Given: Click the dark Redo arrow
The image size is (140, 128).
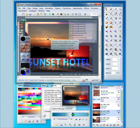Looking at the screenshot, I should pyautogui.click(x=53, y=14).
